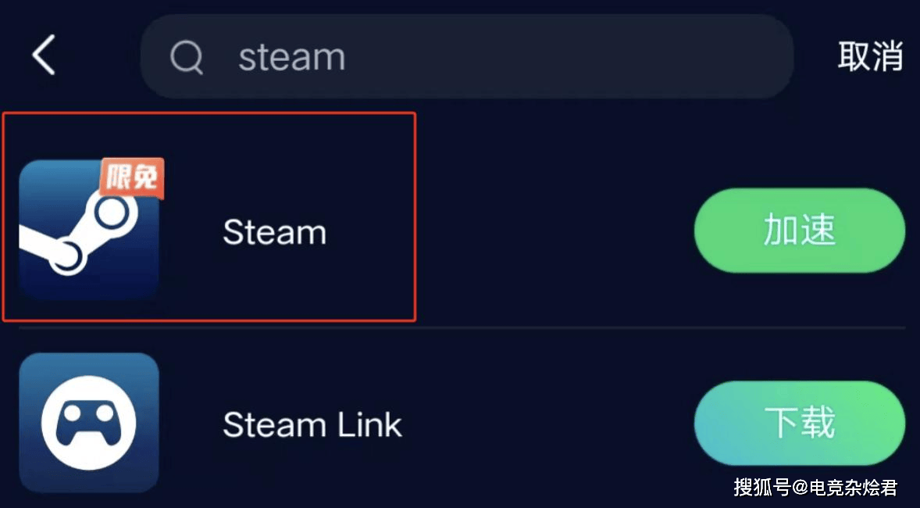
Task: Start acceleration with the 加速 button
Action: click(800, 231)
